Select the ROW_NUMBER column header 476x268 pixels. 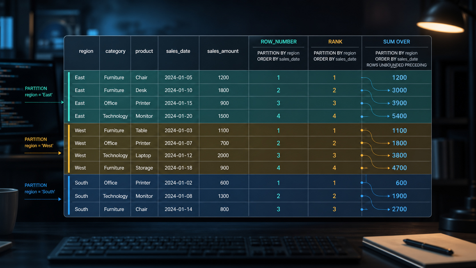(x=279, y=42)
